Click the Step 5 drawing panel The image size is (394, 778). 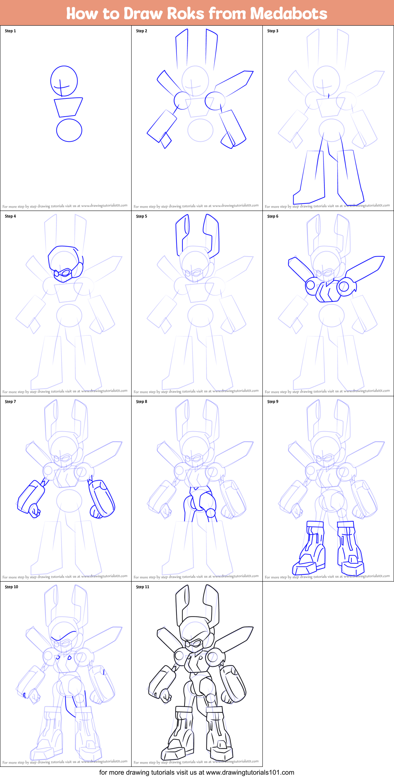197,303
